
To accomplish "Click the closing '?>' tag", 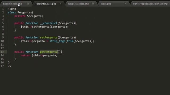I will point(10,66).
